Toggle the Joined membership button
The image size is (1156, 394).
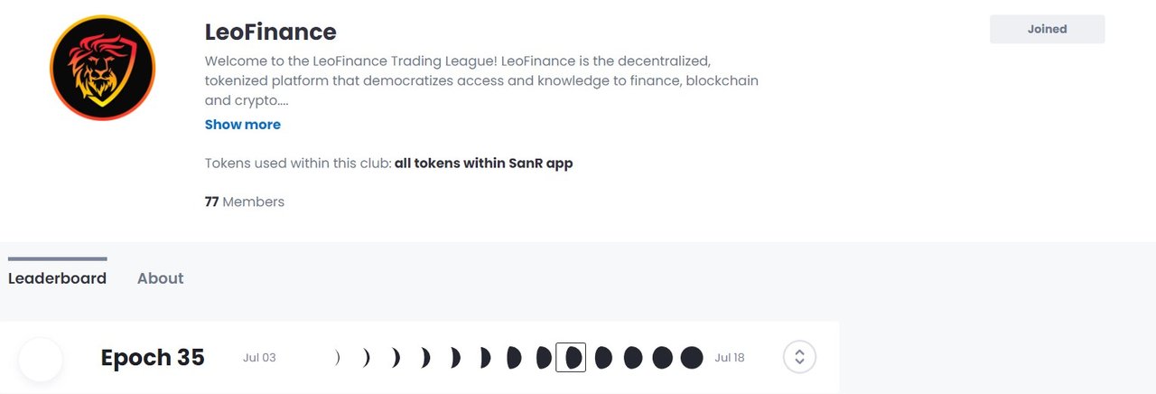pos(1047,29)
